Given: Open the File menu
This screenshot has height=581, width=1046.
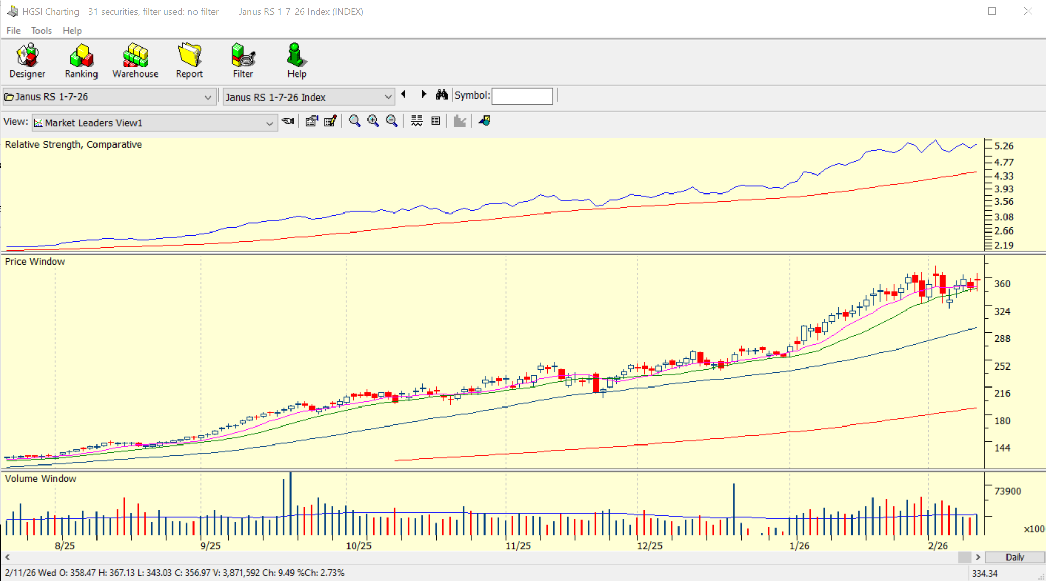Looking at the screenshot, I should [13, 31].
